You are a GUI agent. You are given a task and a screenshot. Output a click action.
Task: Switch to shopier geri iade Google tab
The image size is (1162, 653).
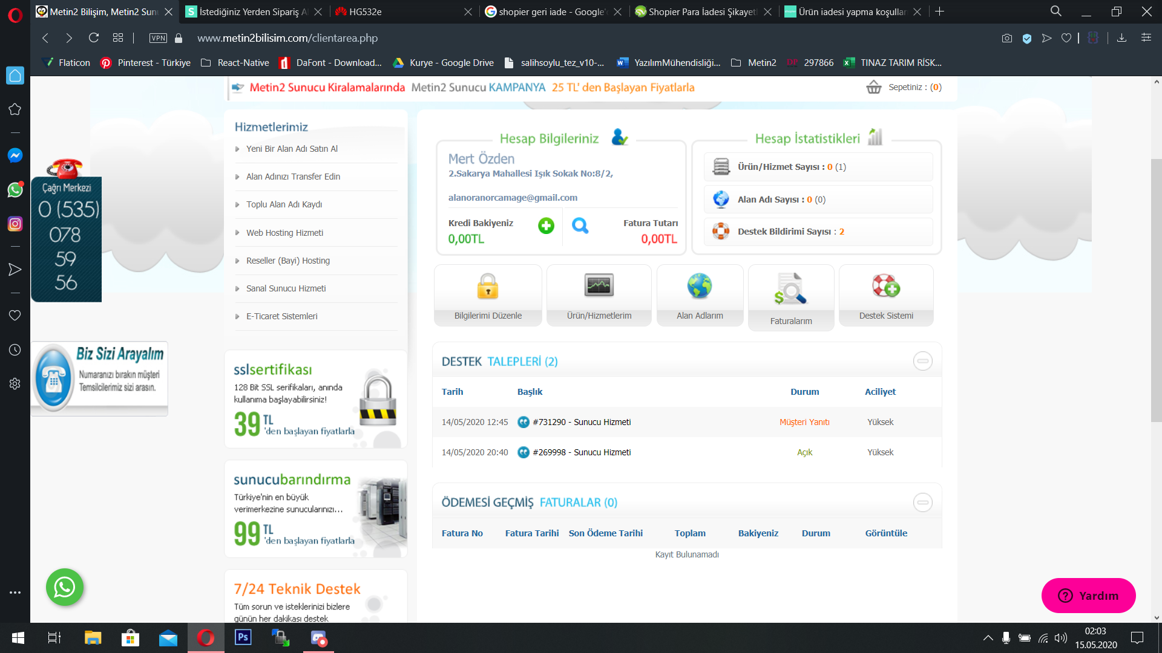pyautogui.click(x=554, y=11)
